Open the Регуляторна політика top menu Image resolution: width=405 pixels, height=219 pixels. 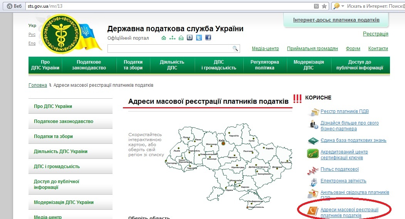[x=265, y=65]
